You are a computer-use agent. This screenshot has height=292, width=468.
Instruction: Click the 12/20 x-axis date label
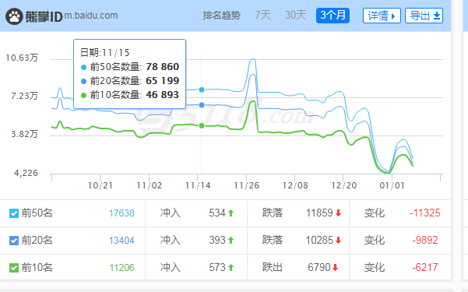tap(344, 185)
